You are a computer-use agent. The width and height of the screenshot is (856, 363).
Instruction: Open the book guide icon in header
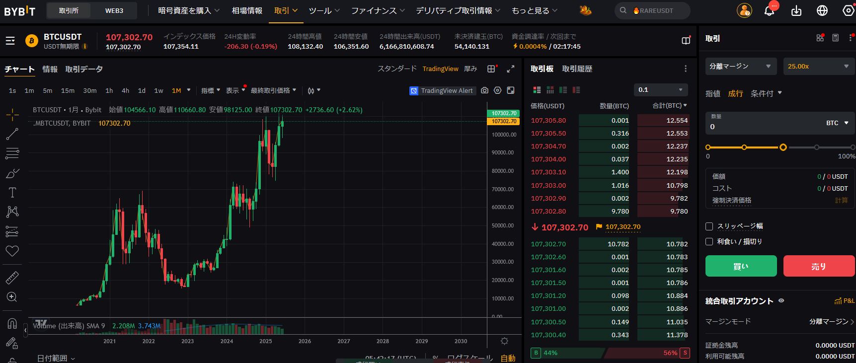(686, 41)
